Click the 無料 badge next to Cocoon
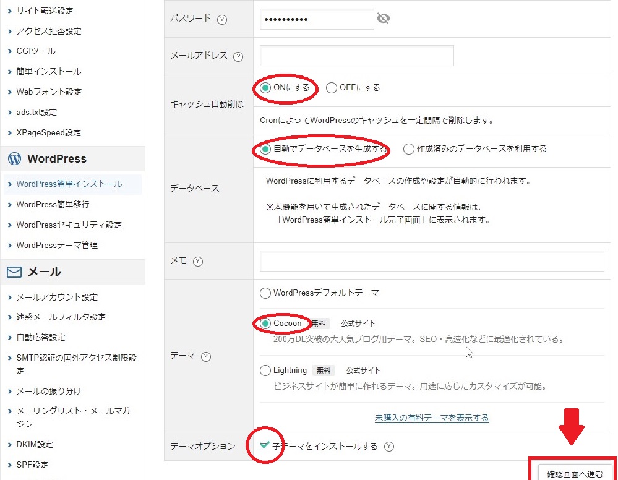Screen dimensions: 618x480 click(x=318, y=324)
